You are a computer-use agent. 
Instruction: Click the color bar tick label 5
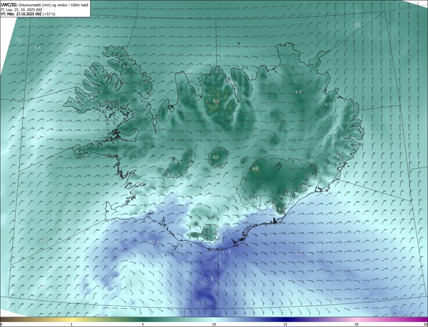[x=143, y=324]
